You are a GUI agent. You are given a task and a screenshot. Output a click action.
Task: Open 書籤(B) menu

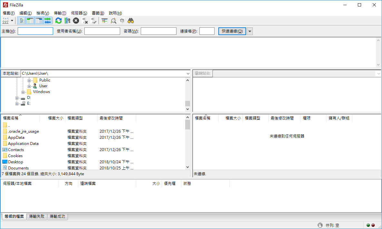click(98, 13)
